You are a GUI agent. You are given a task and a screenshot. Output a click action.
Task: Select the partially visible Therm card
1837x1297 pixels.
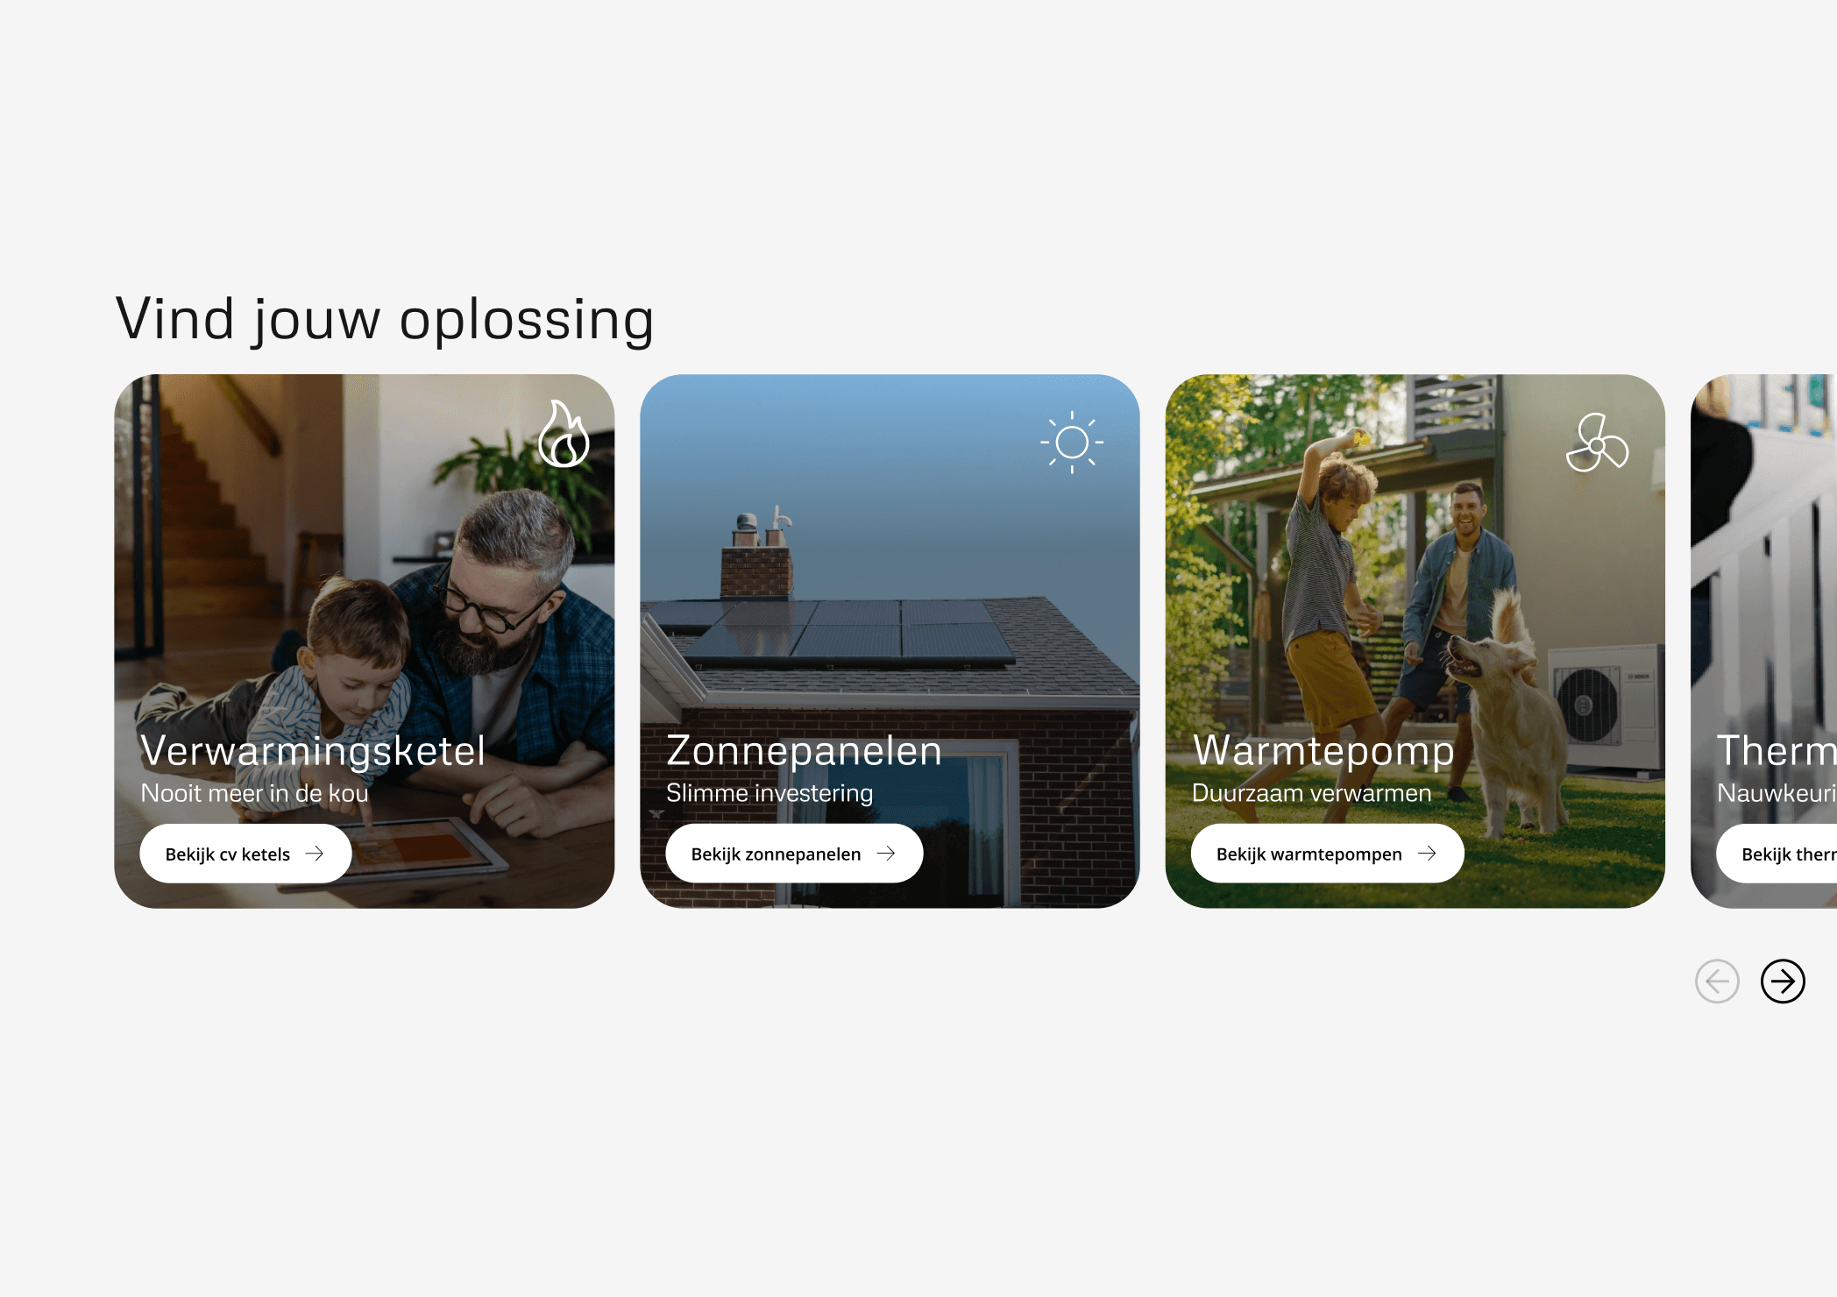coord(1763,641)
